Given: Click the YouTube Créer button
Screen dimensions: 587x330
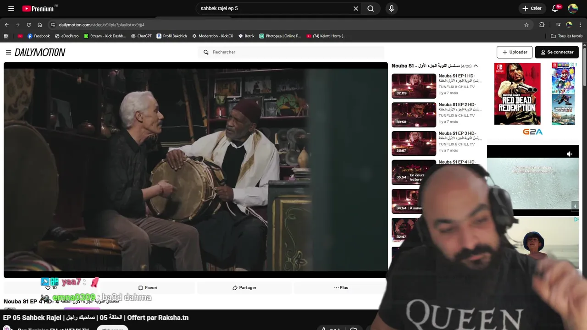Looking at the screenshot, I should (x=532, y=8).
